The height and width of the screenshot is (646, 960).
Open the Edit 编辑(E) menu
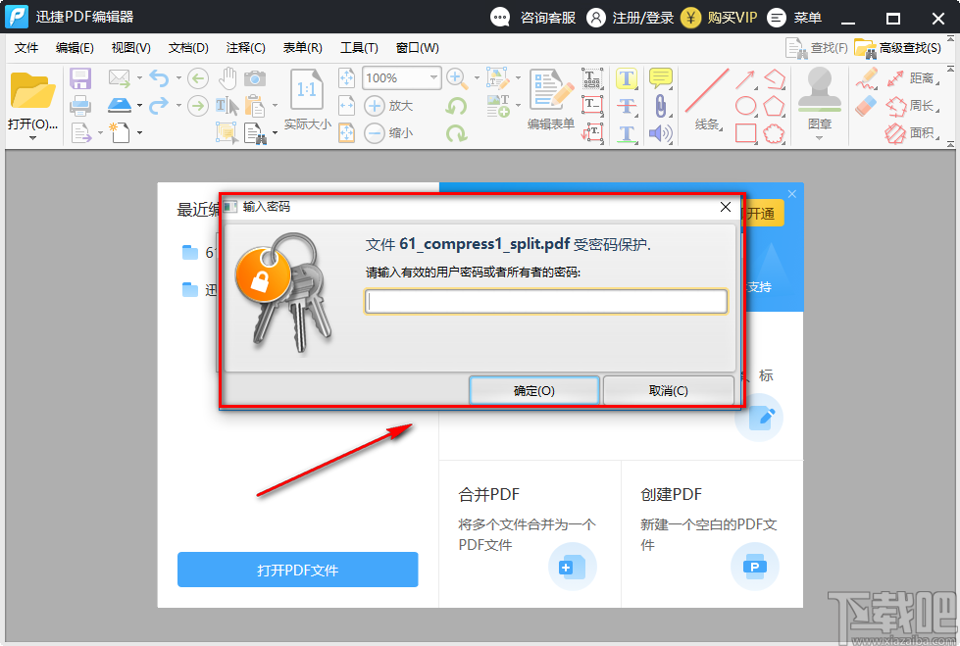point(75,48)
